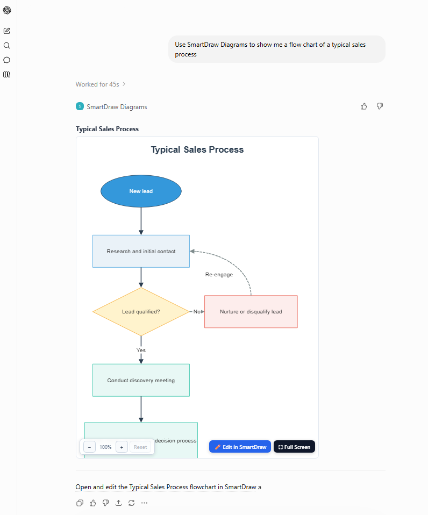
Task: Zoom out the diagram with the minus button
Action: pyautogui.click(x=89, y=447)
